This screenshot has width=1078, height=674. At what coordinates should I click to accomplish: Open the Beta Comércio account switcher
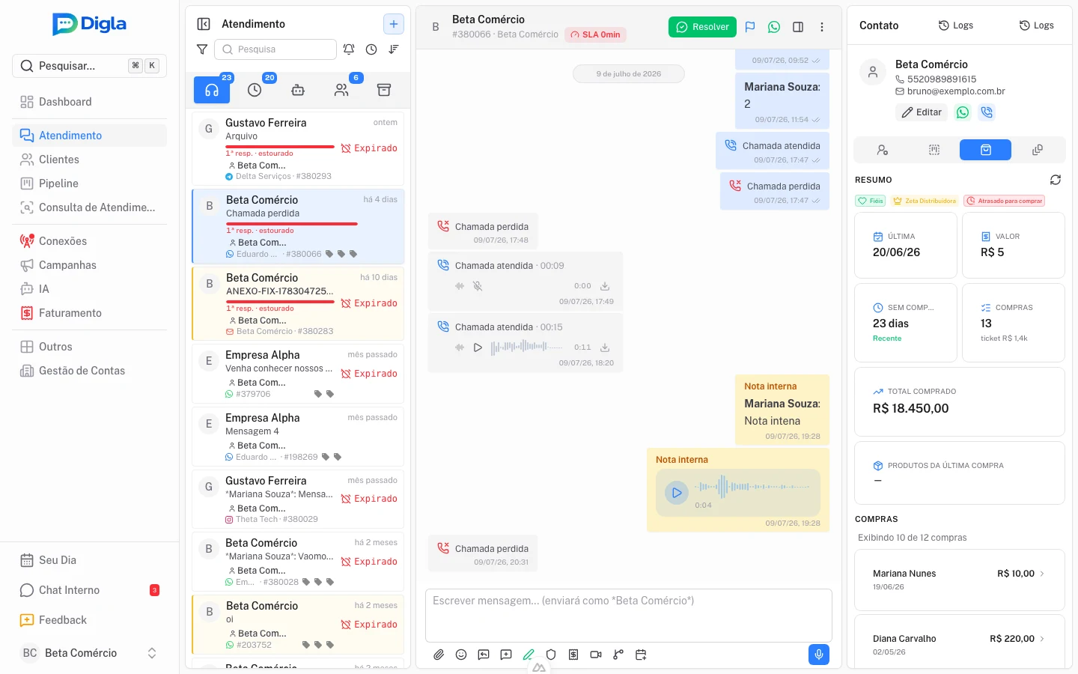tap(90, 653)
